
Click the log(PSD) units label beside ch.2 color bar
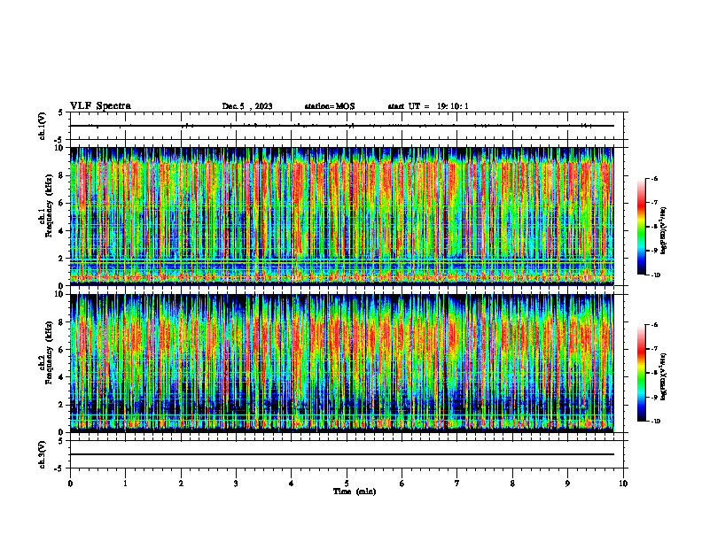(x=664, y=377)
